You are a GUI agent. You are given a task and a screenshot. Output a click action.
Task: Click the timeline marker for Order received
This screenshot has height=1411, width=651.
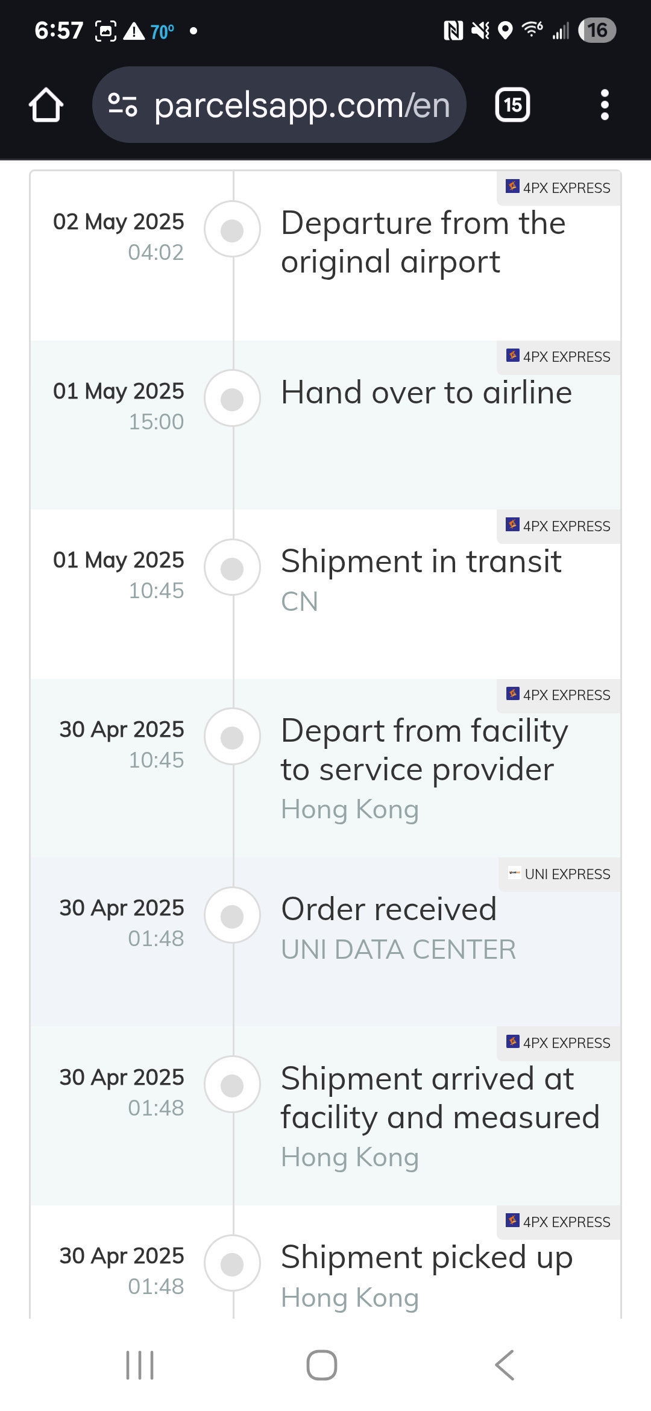coord(232,916)
